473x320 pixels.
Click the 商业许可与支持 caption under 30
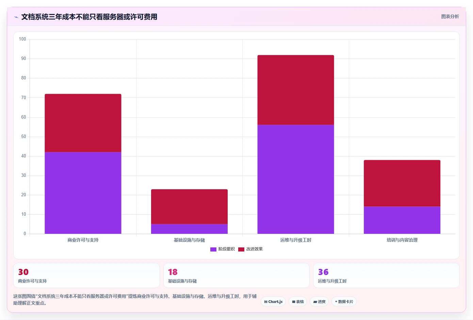point(32,281)
